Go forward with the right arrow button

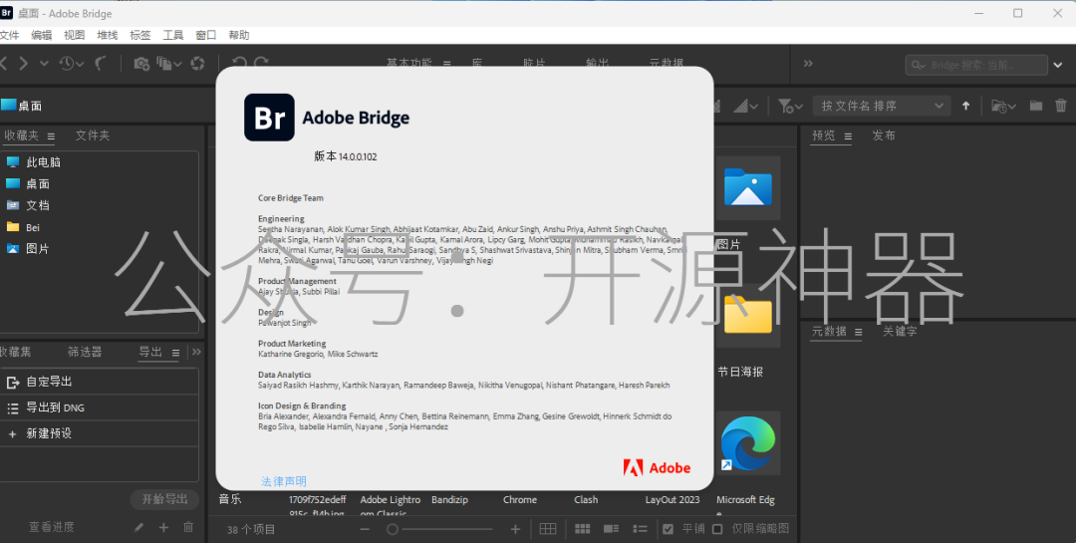tap(23, 64)
